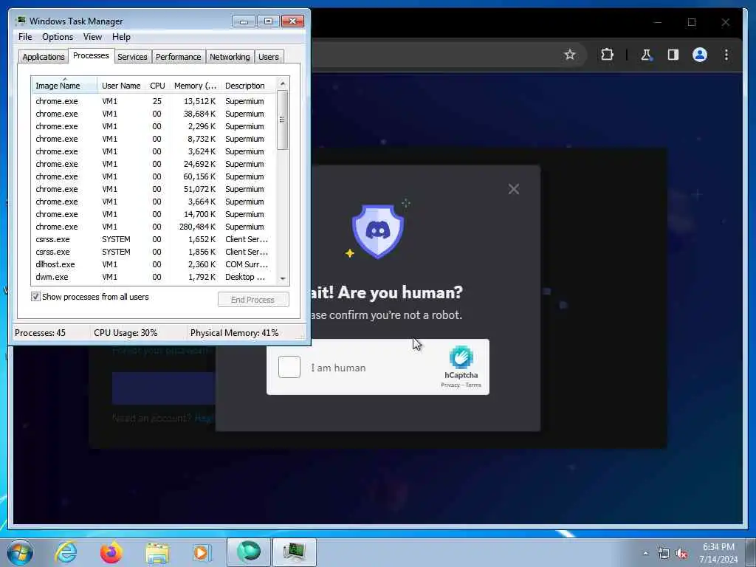Select the dwm.exe process row
Viewport: 756px width, 567px height.
[x=154, y=277]
